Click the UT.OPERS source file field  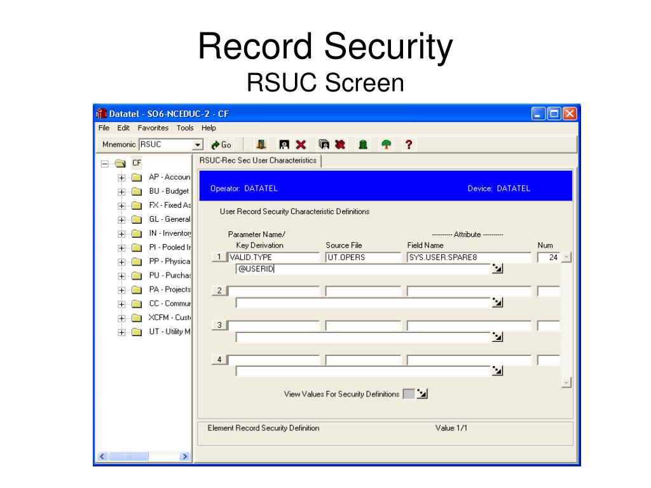coord(363,257)
